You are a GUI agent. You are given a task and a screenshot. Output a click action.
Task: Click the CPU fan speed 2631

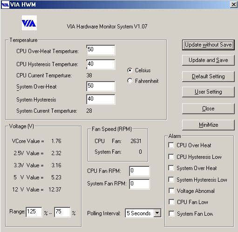[136, 141]
